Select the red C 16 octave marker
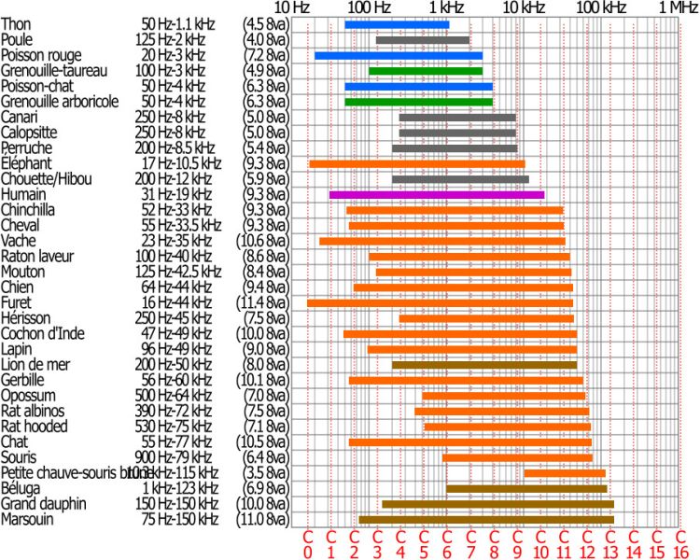 679,544
